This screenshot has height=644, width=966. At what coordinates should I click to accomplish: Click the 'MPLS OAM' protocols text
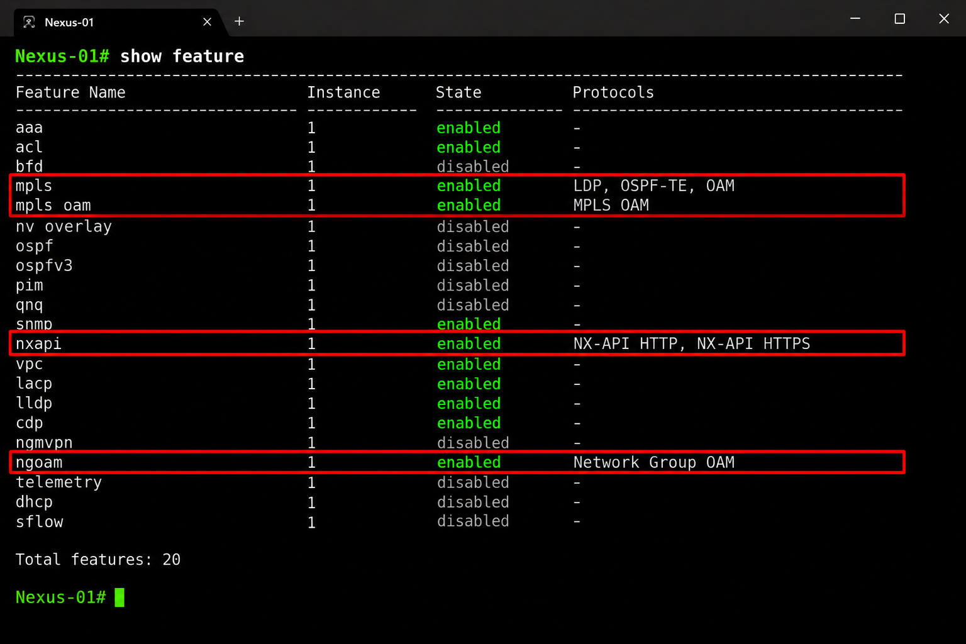tap(611, 206)
